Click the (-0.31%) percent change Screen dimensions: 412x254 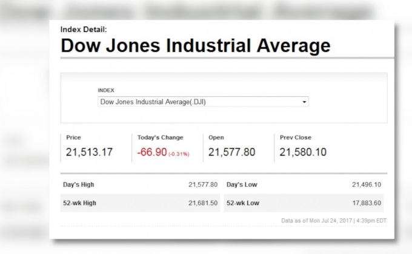point(179,154)
